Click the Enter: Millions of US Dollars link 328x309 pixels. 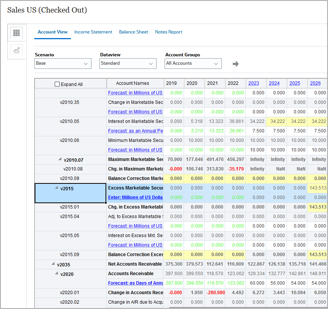tap(135, 198)
